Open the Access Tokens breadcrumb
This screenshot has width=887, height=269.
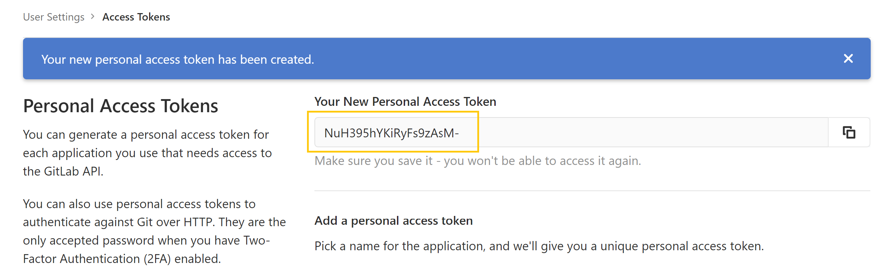coord(136,17)
